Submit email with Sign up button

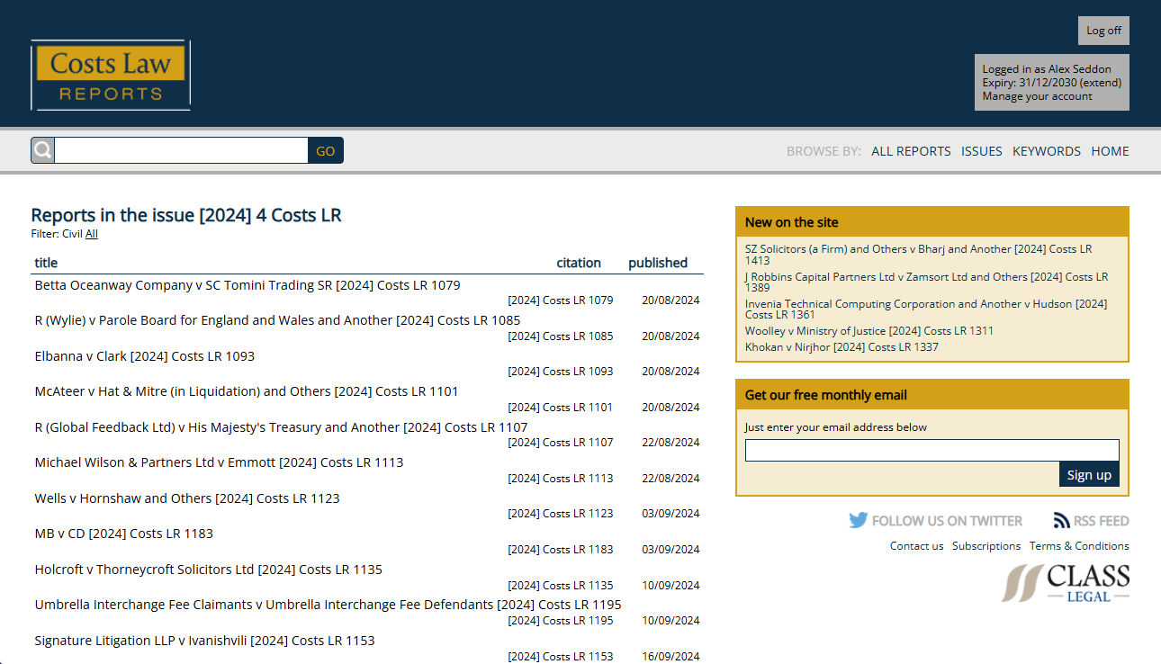[x=1088, y=474]
